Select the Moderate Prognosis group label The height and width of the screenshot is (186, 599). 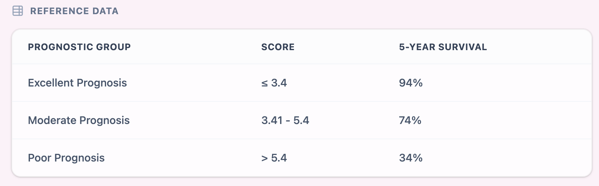click(79, 121)
